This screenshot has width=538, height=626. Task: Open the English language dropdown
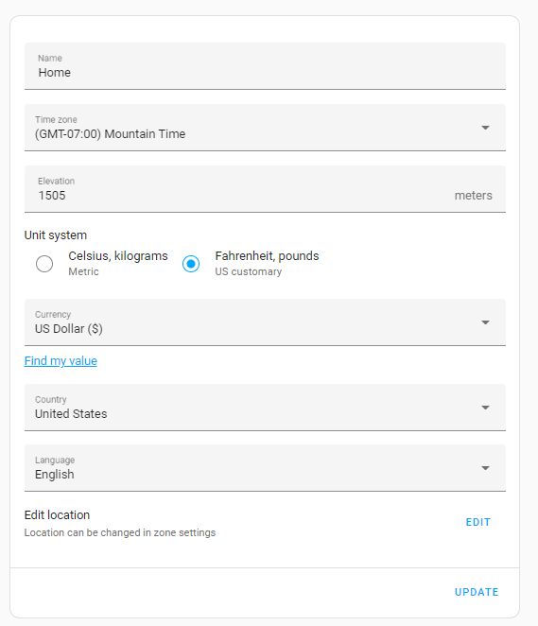[x=265, y=468]
